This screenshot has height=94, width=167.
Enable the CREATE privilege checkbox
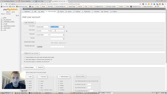pyautogui.click(x=39, y=81)
